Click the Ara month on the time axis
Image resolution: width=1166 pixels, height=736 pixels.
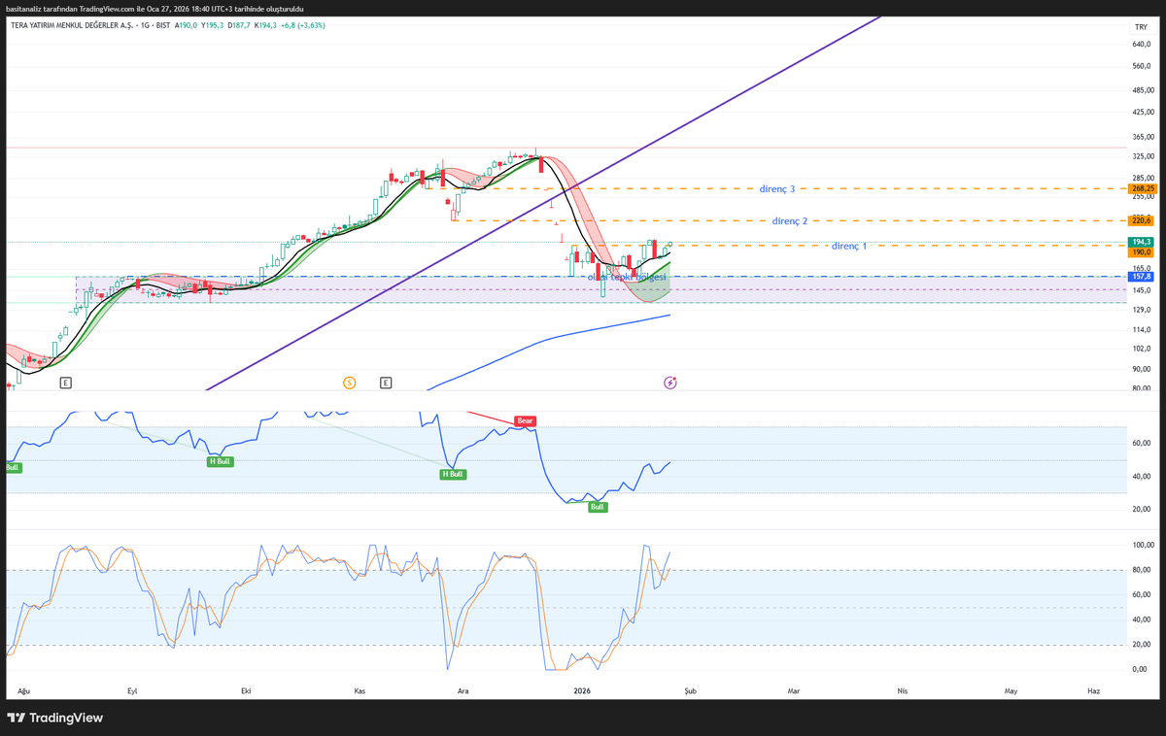pyautogui.click(x=463, y=691)
